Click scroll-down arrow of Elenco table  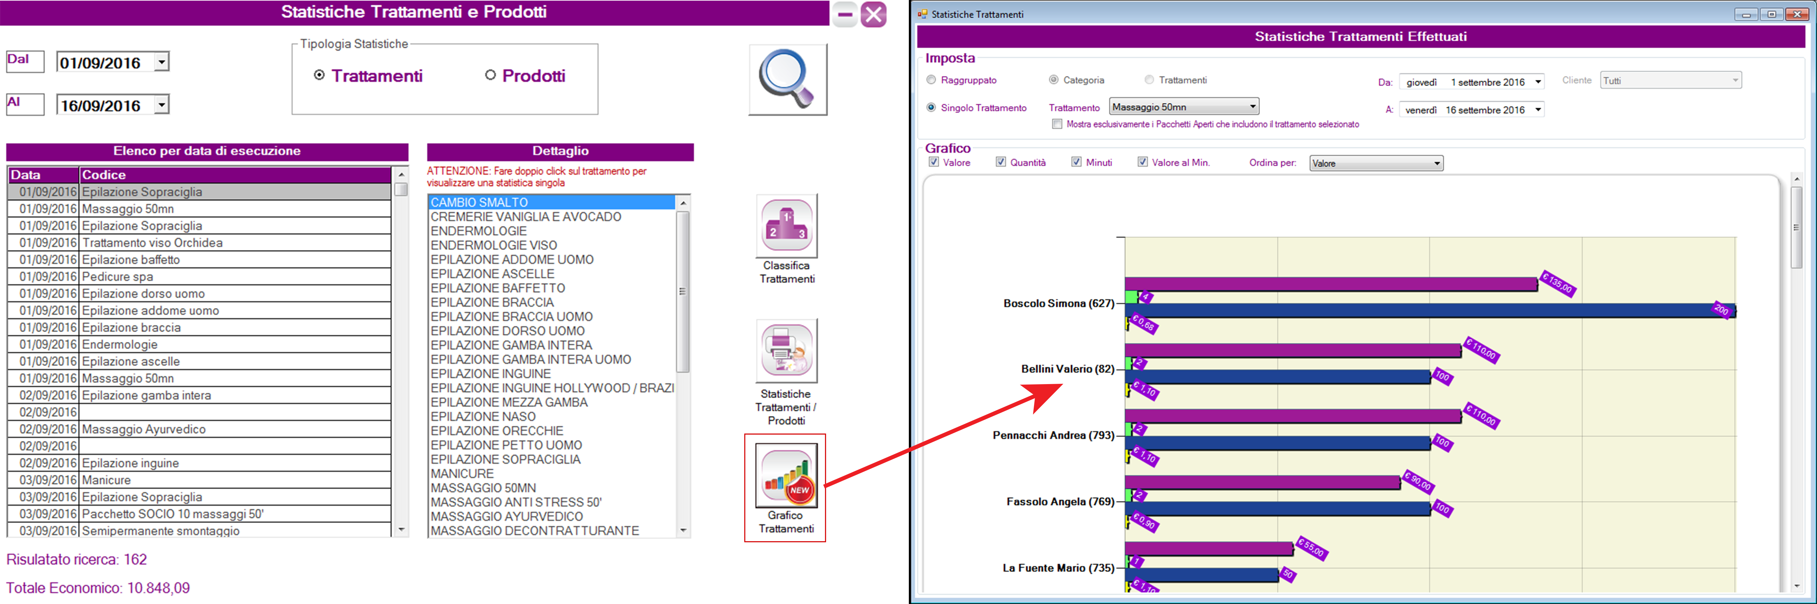[x=401, y=530]
